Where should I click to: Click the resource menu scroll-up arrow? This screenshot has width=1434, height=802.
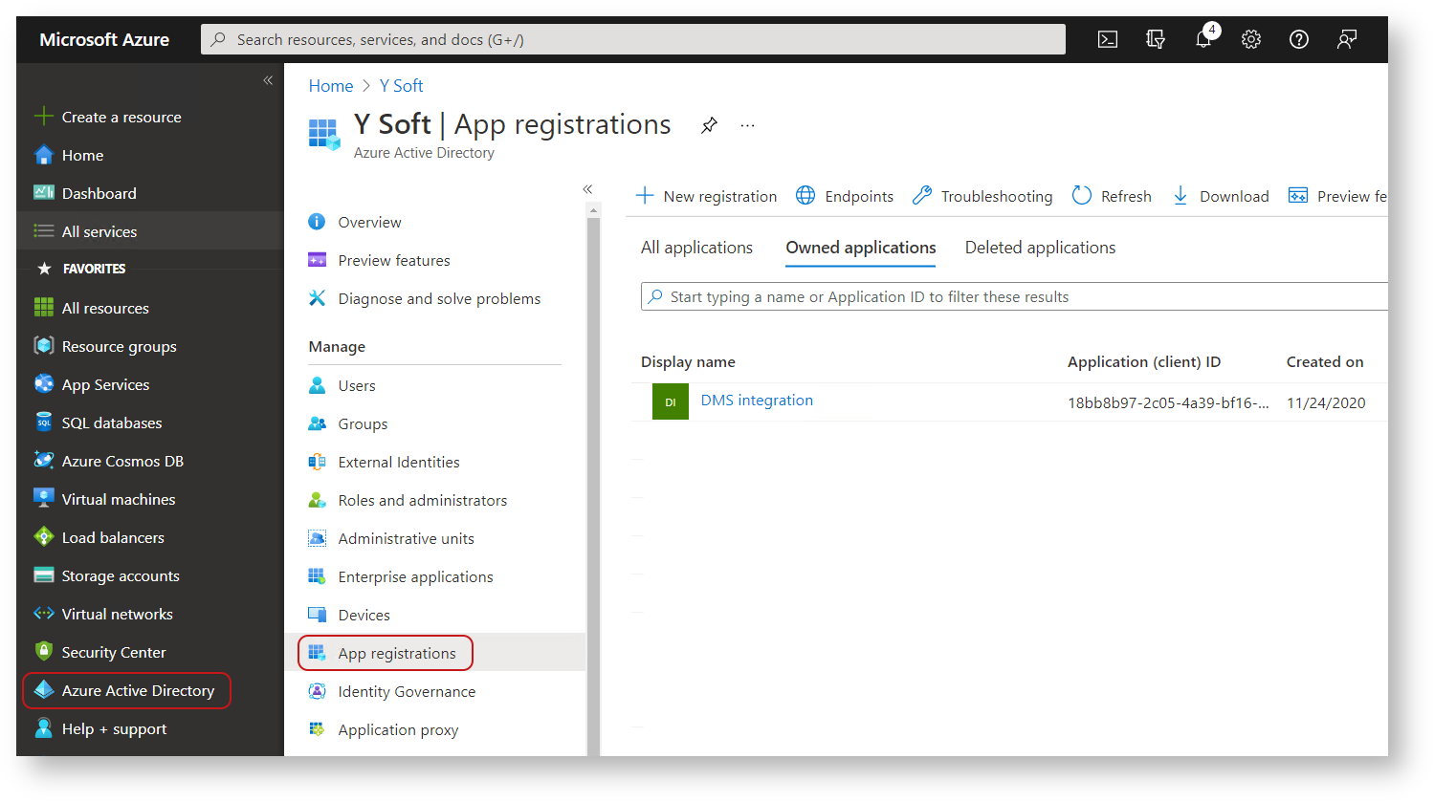coord(593,210)
